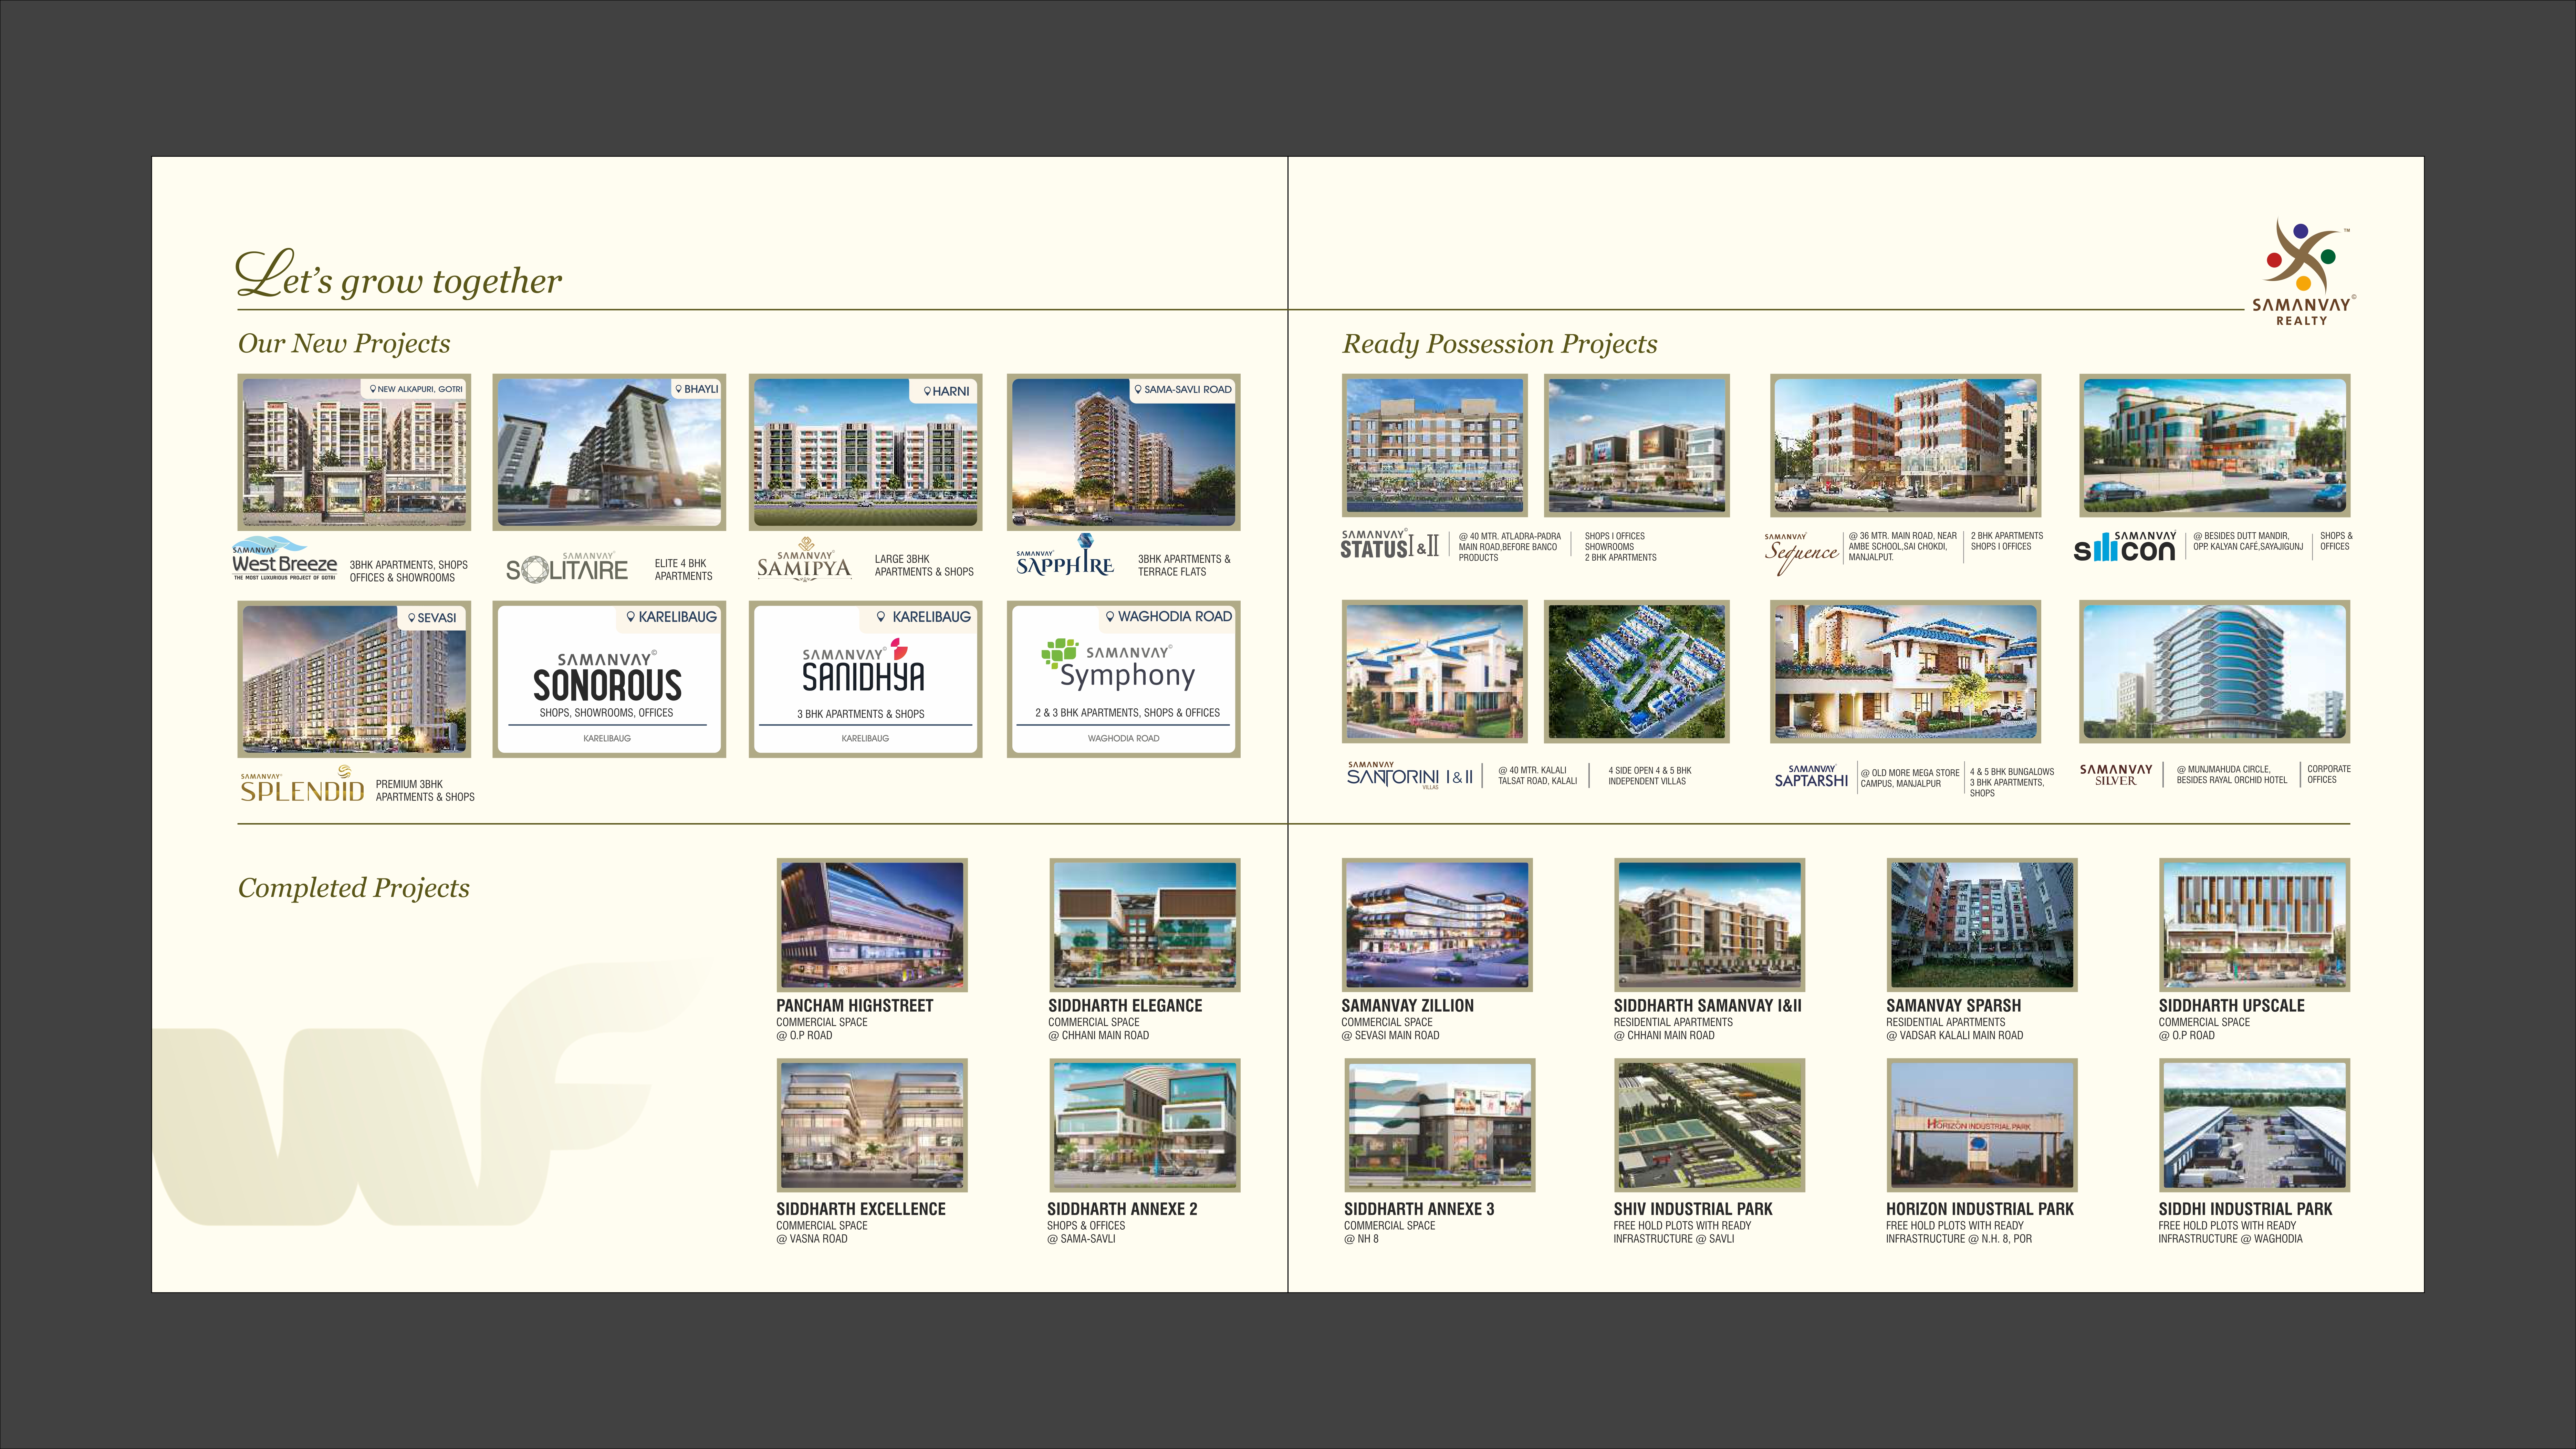Click the Samanvay Zillion title
Viewport: 2576px width, 1449px height.
[1407, 1006]
